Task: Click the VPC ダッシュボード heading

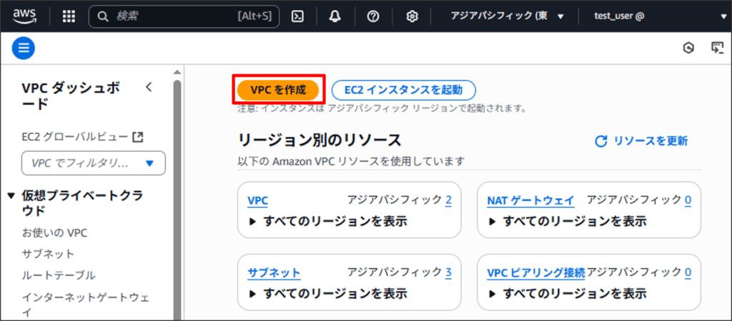Action: pos(71,96)
